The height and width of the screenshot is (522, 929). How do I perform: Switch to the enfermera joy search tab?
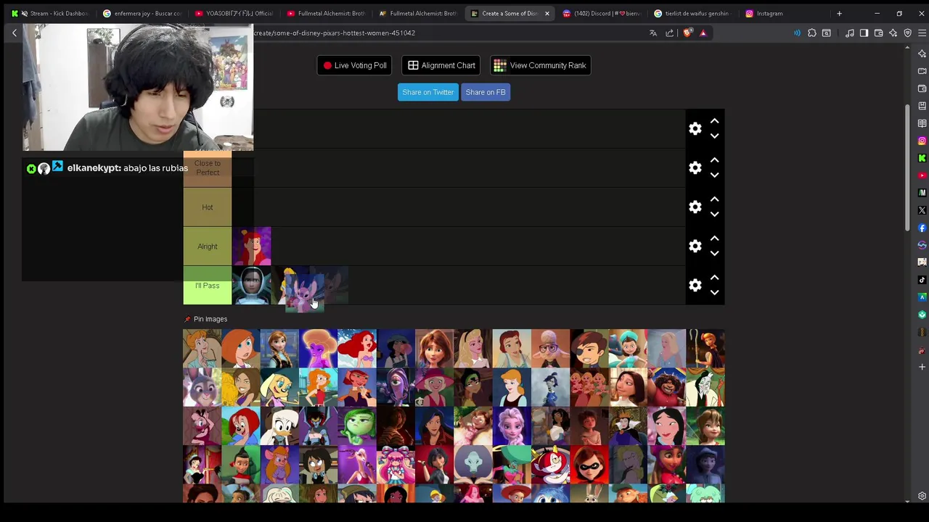click(x=143, y=13)
